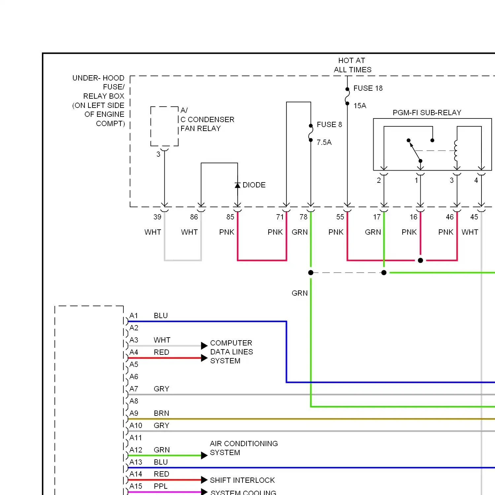Click connector terminal number 17
Image resolution: width=495 pixels, height=495 pixels.
(x=377, y=217)
